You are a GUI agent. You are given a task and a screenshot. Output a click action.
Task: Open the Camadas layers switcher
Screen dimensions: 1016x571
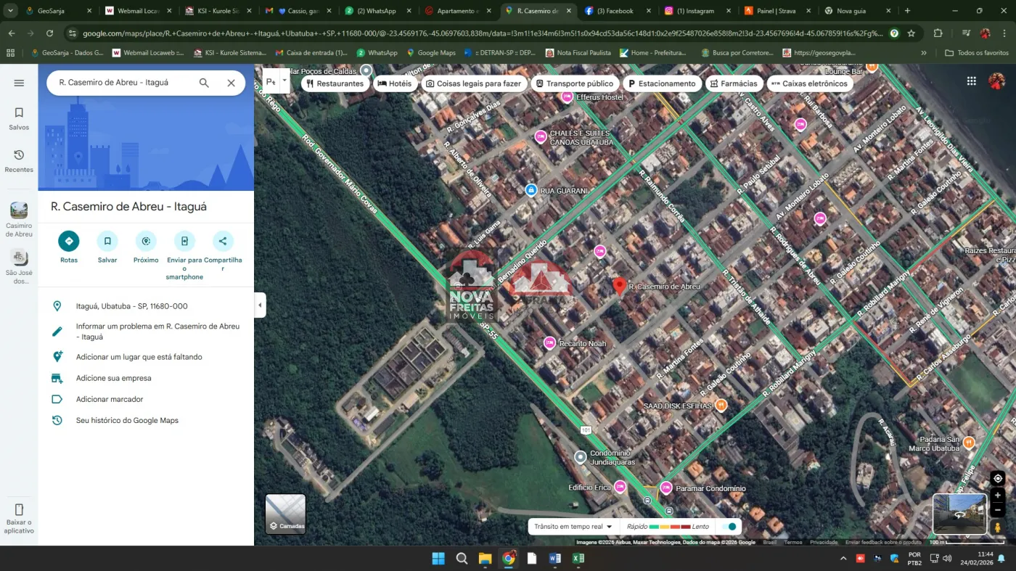[x=287, y=514]
